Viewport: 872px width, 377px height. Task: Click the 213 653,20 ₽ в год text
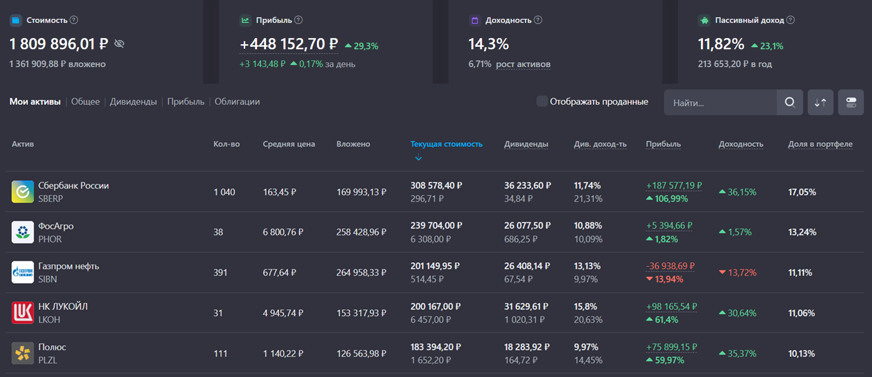(x=735, y=64)
